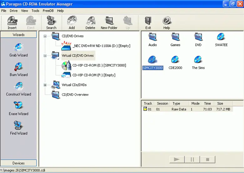The width and height of the screenshot is (244, 173).
Task: Start the Burn Wizard
Action: pyautogui.click(x=18, y=69)
